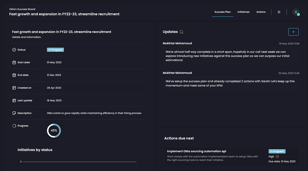
Task: Open the user profile avatar
Action: 296,12
